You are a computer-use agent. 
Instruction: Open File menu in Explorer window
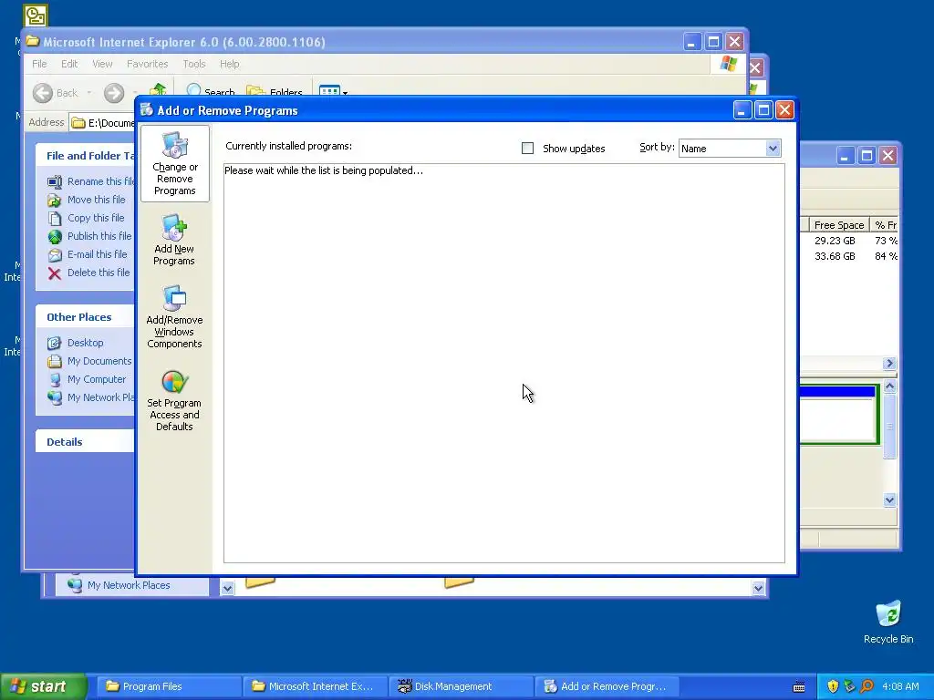click(x=39, y=64)
